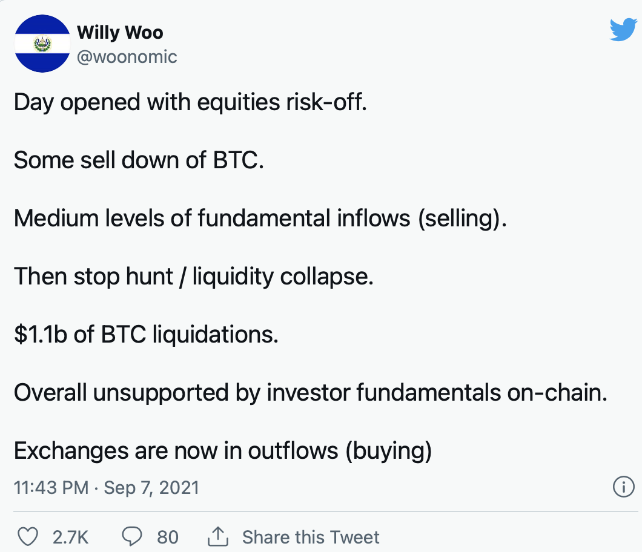The height and width of the screenshot is (552, 642).
Task: Click the 80 replies count
Action: pyautogui.click(x=168, y=537)
